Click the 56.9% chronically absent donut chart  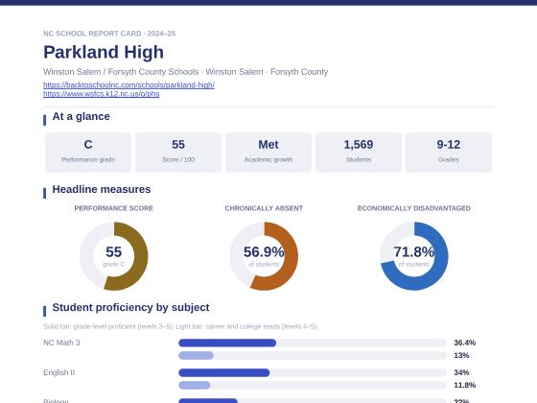[x=264, y=256]
